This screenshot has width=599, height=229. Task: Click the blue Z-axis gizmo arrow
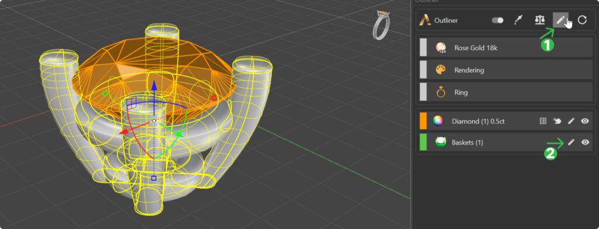click(154, 85)
